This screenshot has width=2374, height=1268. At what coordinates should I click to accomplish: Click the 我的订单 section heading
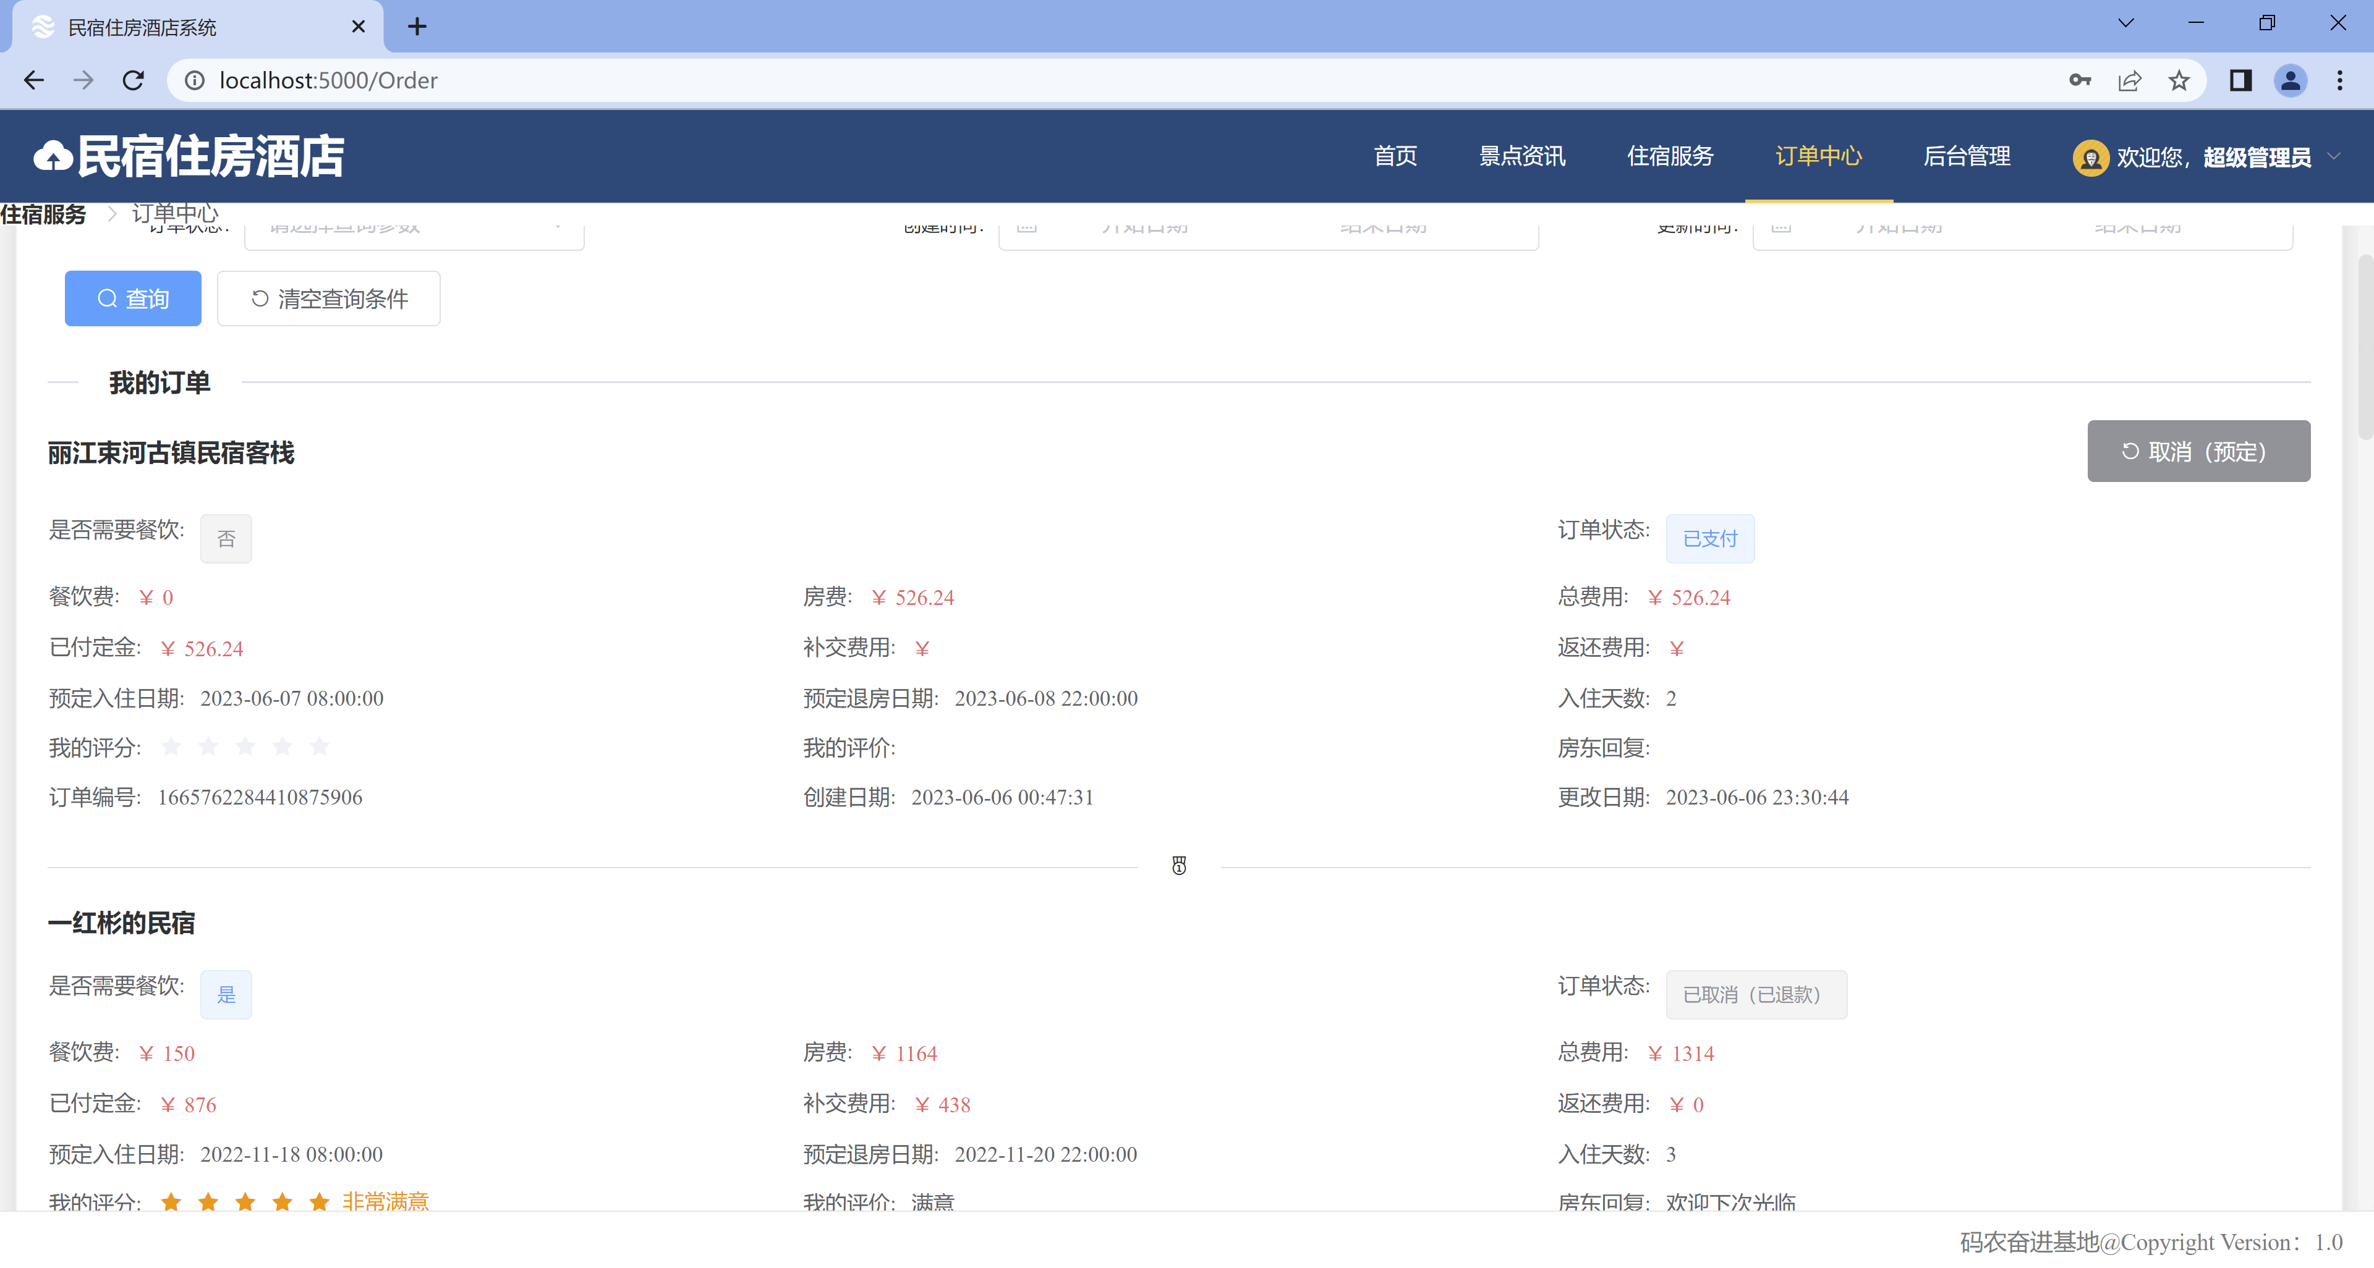tap(160, 382)
